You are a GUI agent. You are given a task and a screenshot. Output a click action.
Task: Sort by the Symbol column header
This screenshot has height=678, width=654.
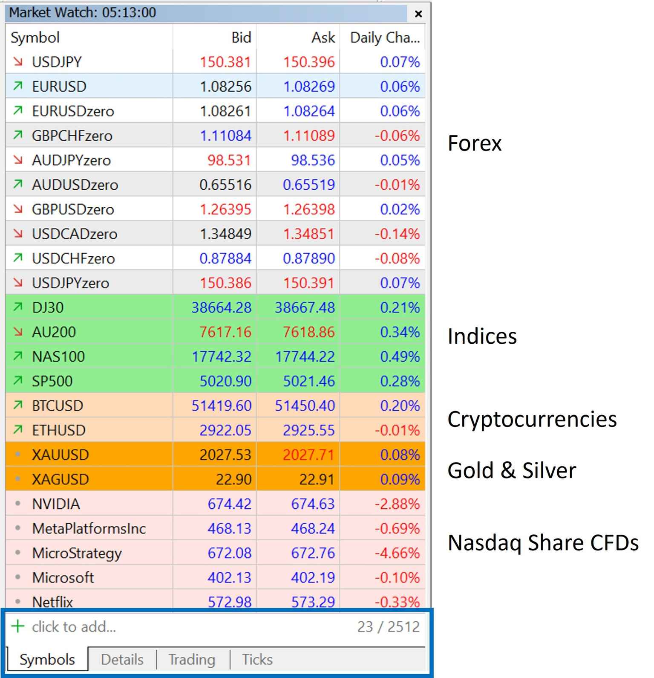tap(35, 38)
